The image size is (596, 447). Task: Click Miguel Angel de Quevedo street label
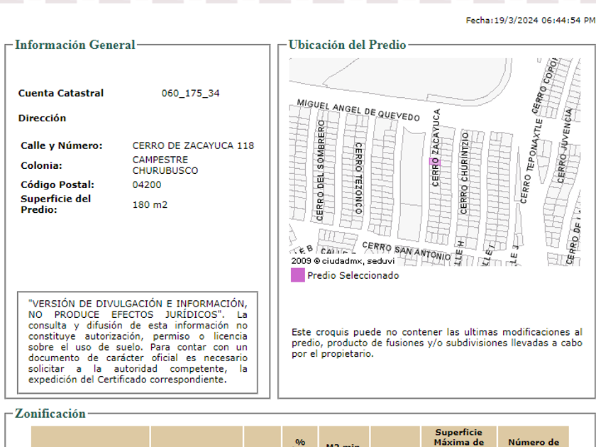[x=358, y=110]
